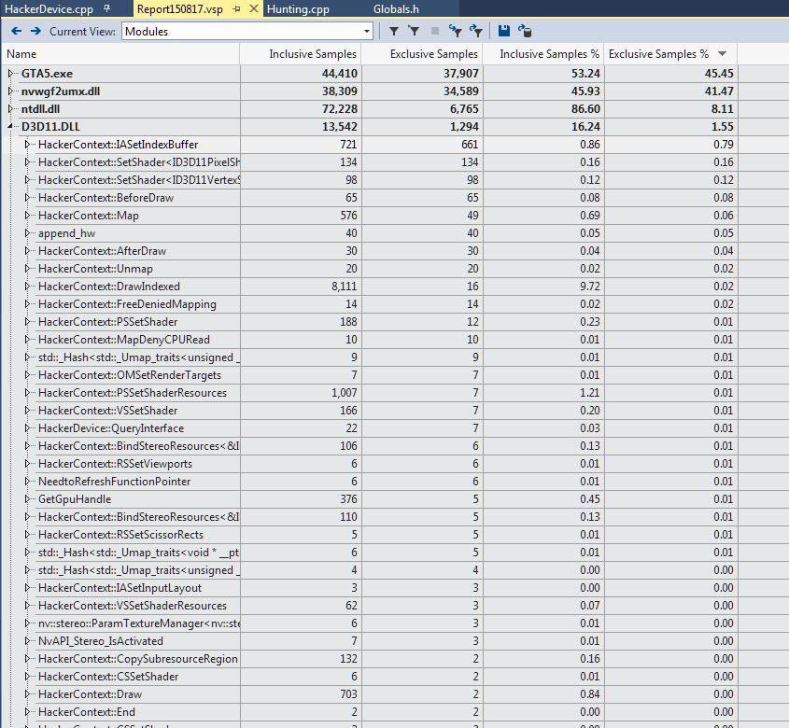This screenshot has height=728, width=789.
Task: Sort by Name column header
Action: (120, 54)
